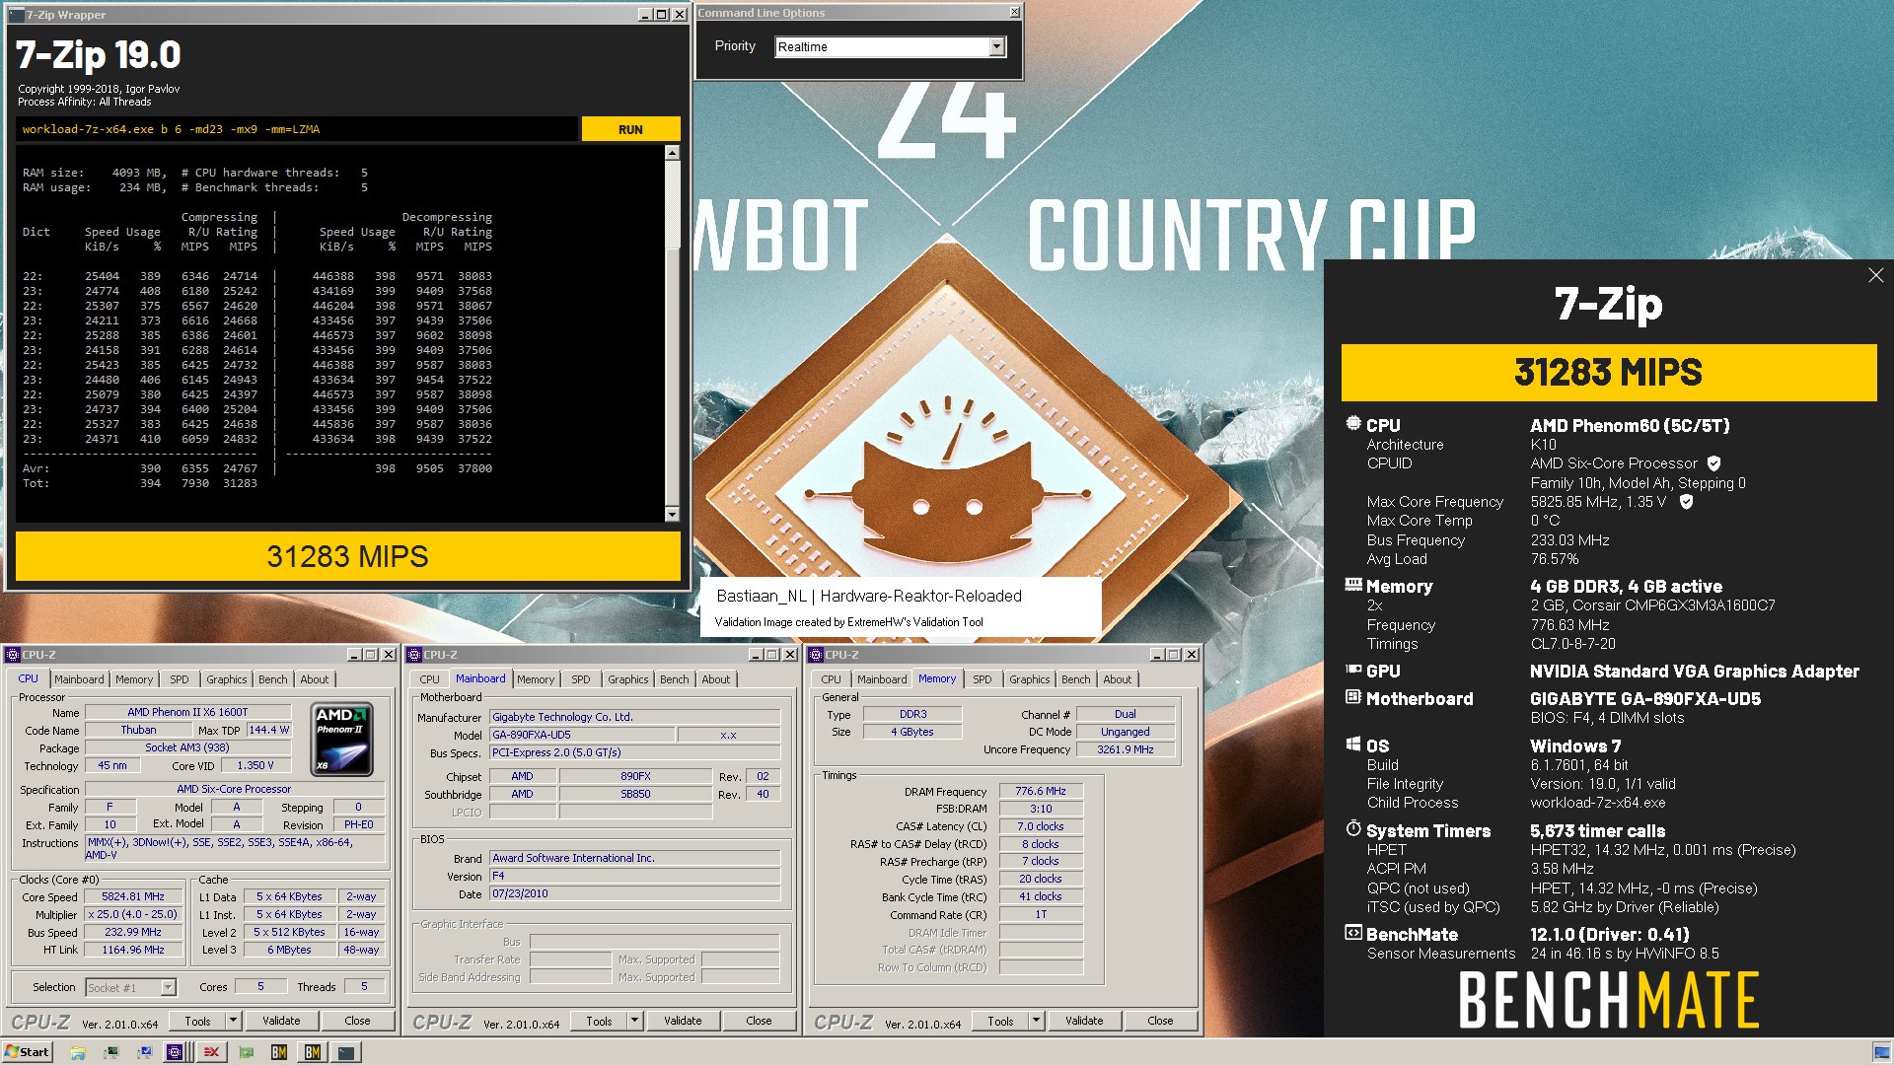The image size is (1894, 1065).
Task: Click Close button in CPU-Z Mainboard window
Action: 759,1021
